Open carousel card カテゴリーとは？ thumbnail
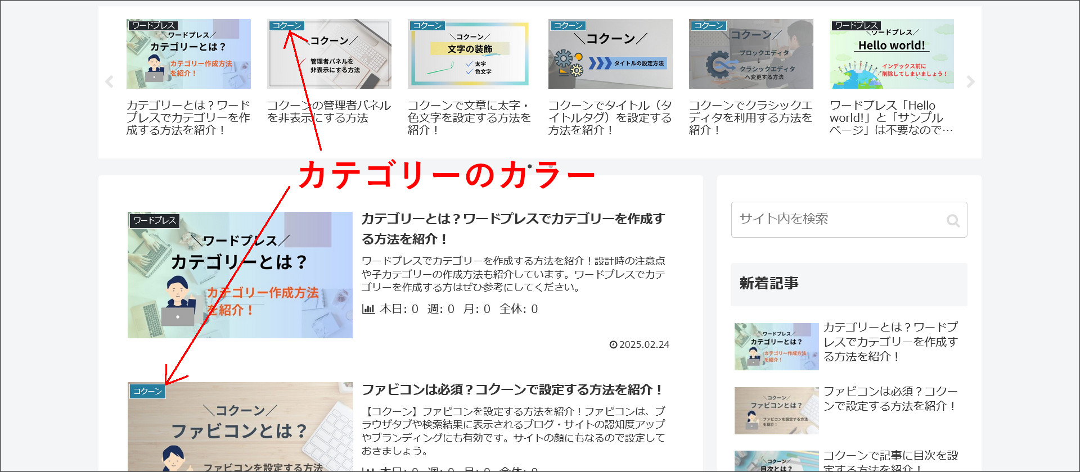 tap(188, 54)
